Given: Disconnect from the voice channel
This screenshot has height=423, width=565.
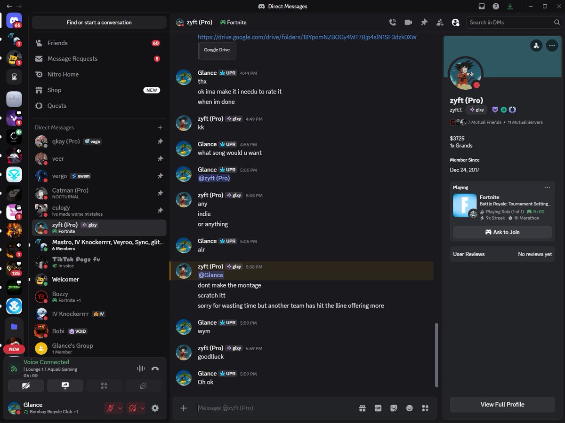Looking at the screenshot, I should 155,368.
